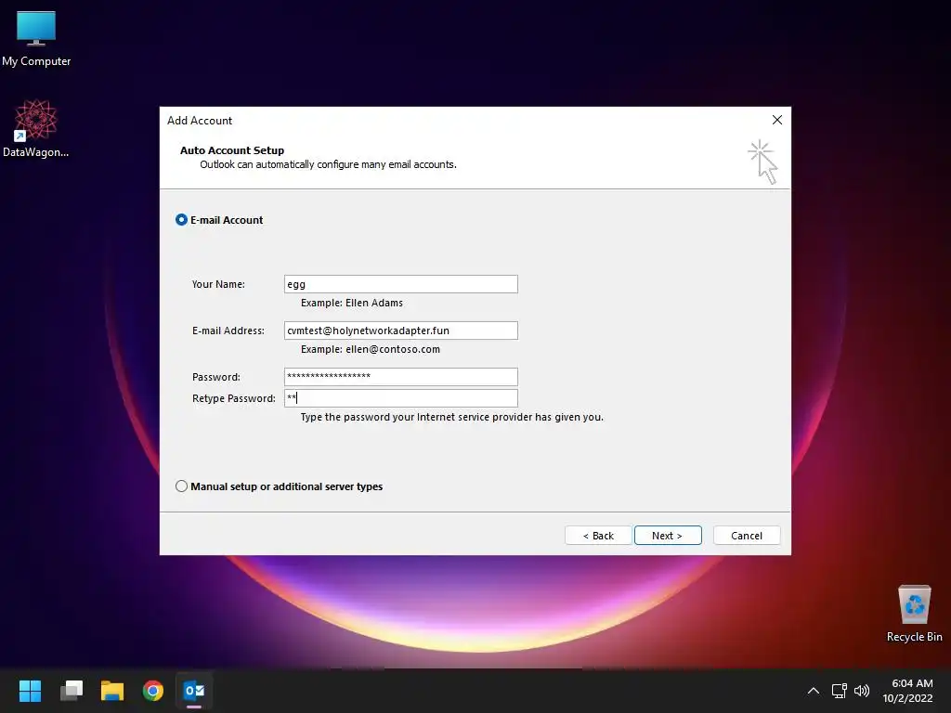
Task: Switch to Outlook in the taskbar
Action: point(194,690)
